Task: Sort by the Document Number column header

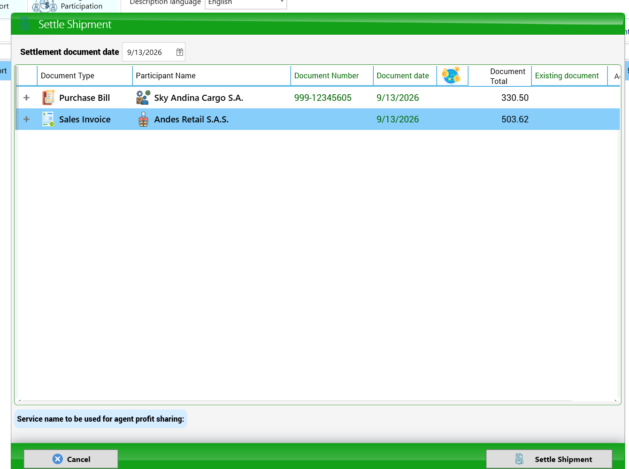Action: 332,76
